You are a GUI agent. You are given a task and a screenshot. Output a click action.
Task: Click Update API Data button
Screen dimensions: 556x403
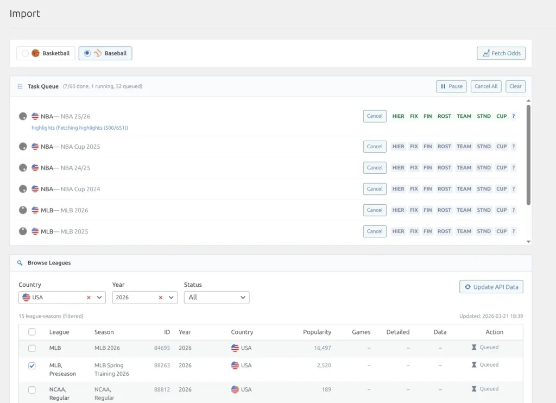click(491, 287)
